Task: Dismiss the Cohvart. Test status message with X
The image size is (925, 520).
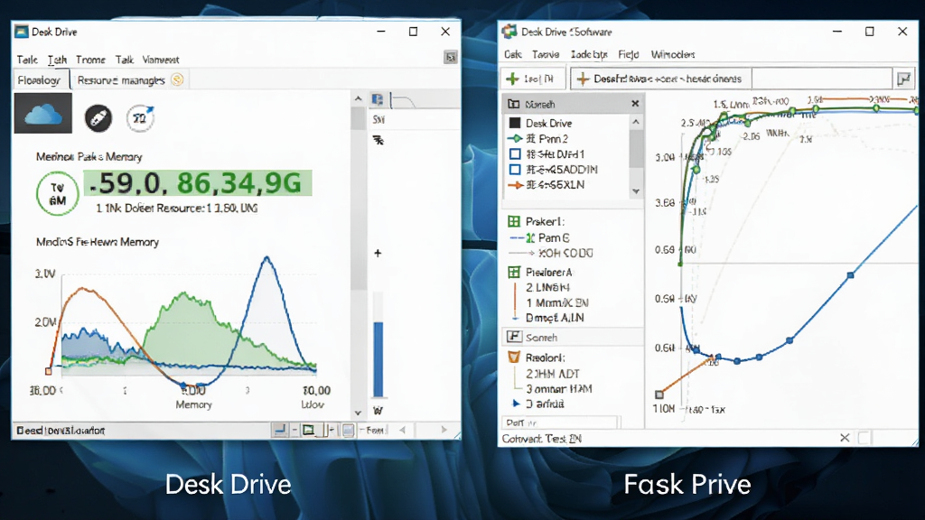Action: (x=845, y=438)
